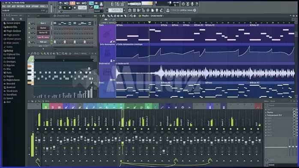Image resolution: width=299 pixels, height=168 pixels.
Task: Toggle mute LED for Harmor #2 channel
Action: point(29,33)
